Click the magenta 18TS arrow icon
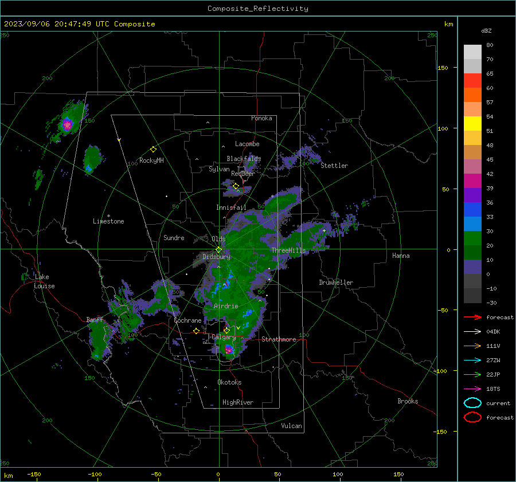Image resolution: width=516 pixels, height=482 pixels. point(472,389)
